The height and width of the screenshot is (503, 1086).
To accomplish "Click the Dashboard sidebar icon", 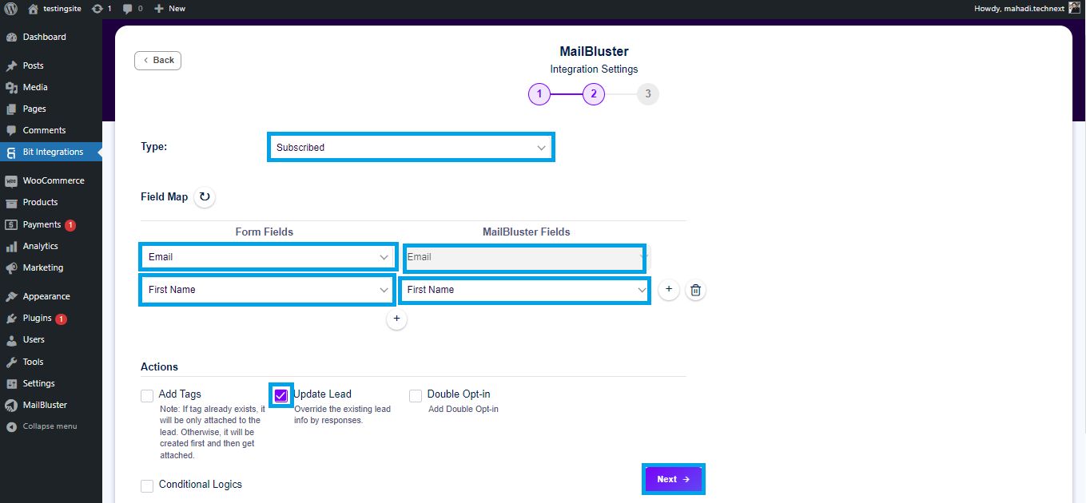I will [x=11, y=37].
